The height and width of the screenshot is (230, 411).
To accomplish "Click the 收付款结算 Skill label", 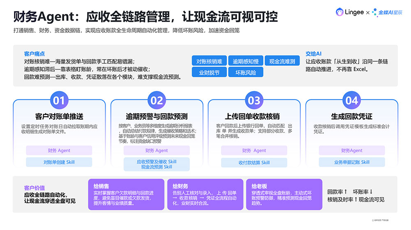I will tap(254, 162).
